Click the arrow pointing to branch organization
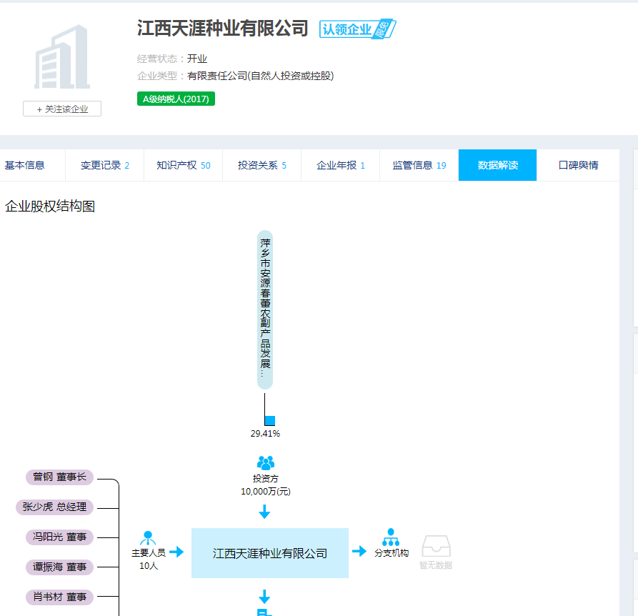Screen dimensions: 638x616 (359, 552)
